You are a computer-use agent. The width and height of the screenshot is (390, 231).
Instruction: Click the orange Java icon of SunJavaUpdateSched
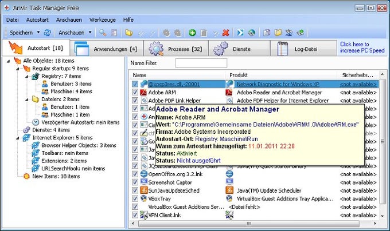144,190
